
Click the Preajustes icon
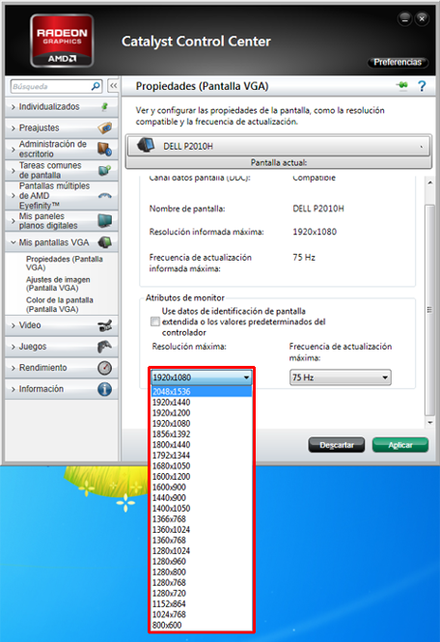[x=105, y=127]
